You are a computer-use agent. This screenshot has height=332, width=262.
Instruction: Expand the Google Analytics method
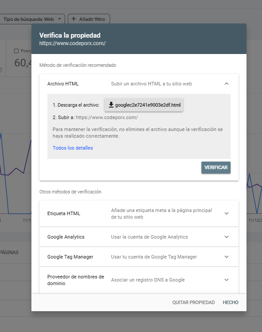click(139, 237)
